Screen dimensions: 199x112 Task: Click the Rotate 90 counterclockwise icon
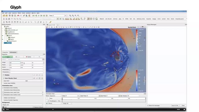(x=84, y=19)
